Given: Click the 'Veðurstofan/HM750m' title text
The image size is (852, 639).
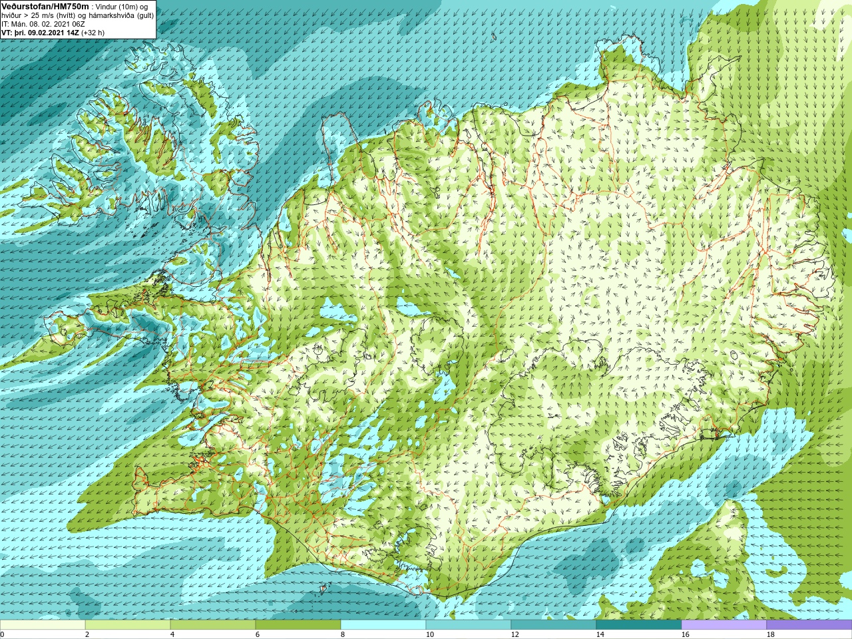Looking at the screenshot, I should coord(45,6).
